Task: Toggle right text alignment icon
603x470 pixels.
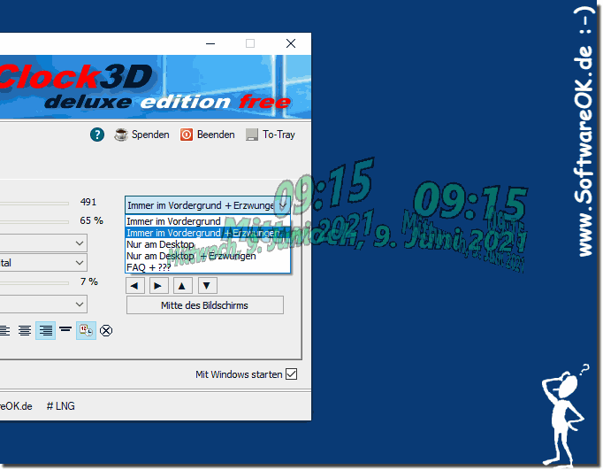Action: [45, 331]
